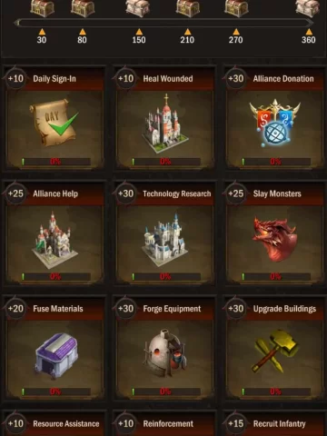
Task: Claim the treasure chest at 150 points
Action: pyautogui.click(x=138, y=8)
